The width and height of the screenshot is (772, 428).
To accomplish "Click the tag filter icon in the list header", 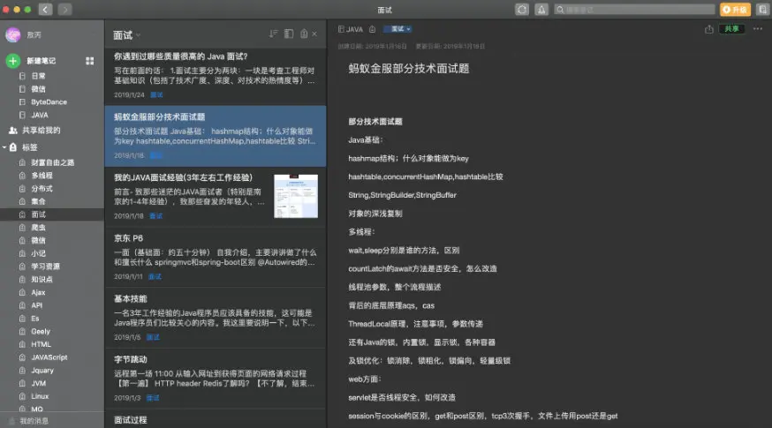I will [304, 34].
